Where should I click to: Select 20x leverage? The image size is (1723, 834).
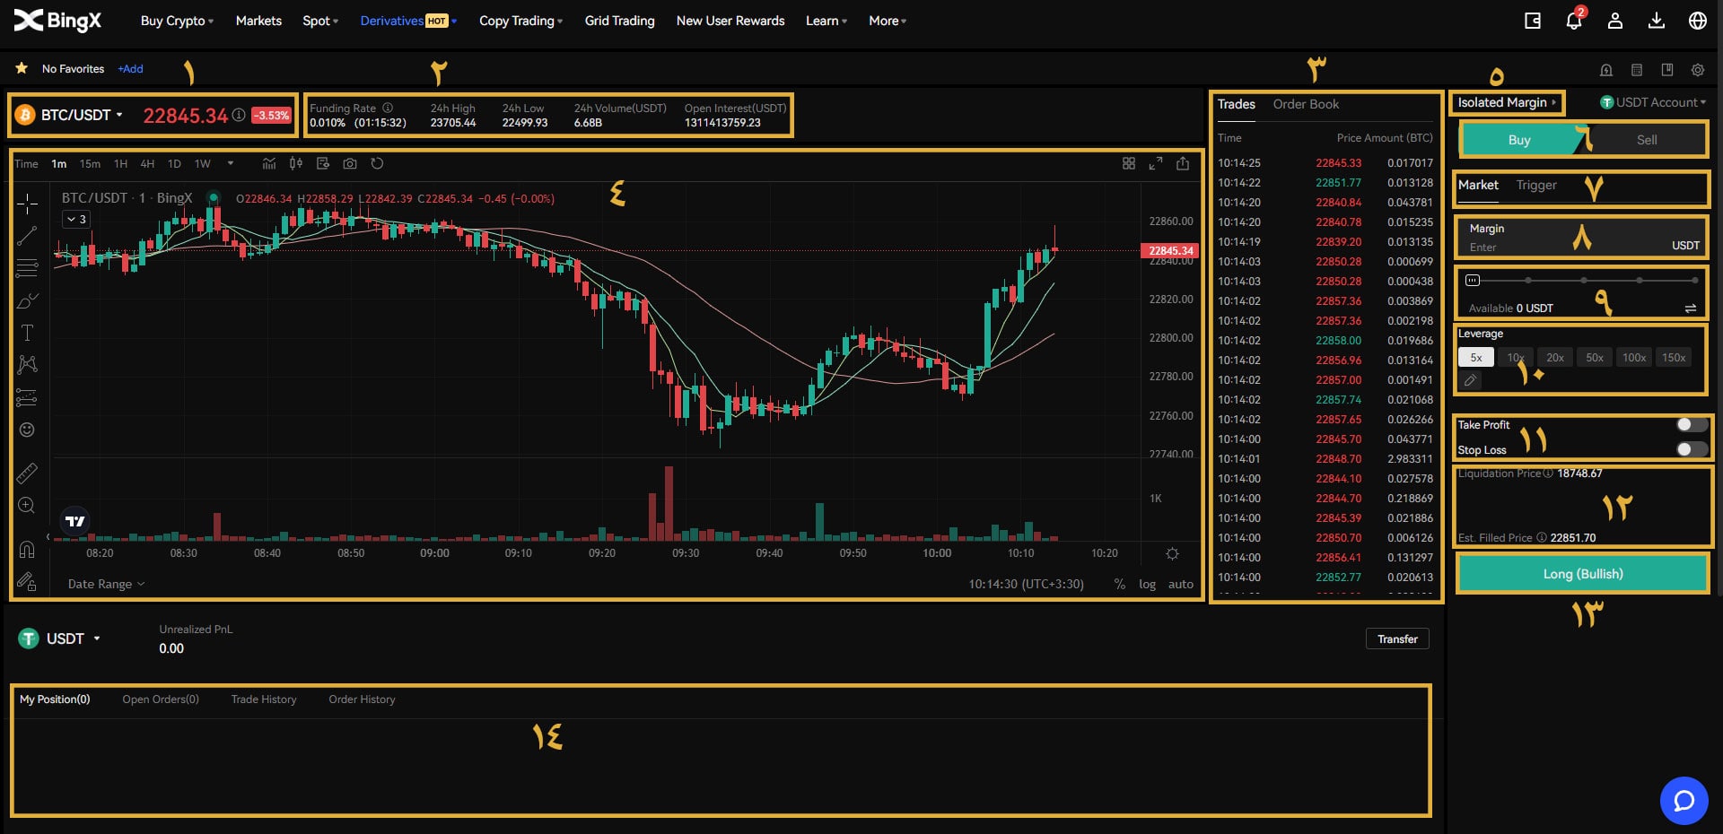(x=1555, y=357)
